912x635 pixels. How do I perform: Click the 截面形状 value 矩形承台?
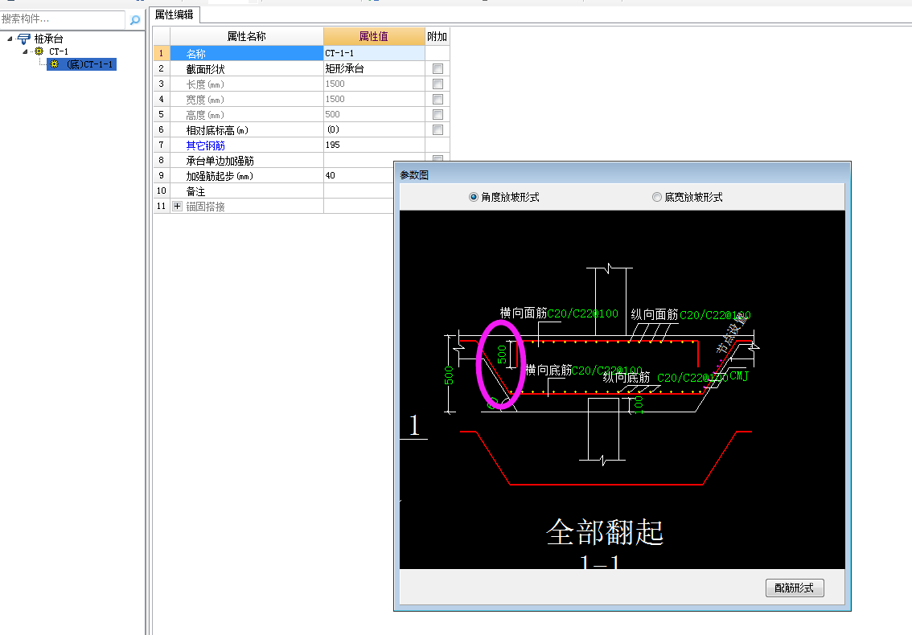tap(374, 68)
